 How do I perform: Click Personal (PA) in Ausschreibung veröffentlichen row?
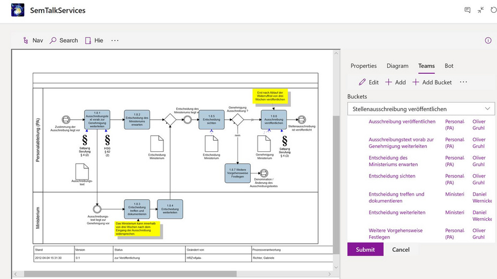pos(455,125)
